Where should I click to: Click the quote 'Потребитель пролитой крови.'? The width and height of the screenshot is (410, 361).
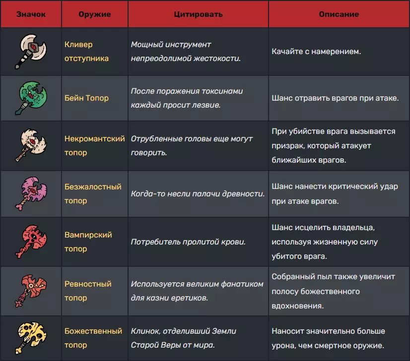coord(189,242)
